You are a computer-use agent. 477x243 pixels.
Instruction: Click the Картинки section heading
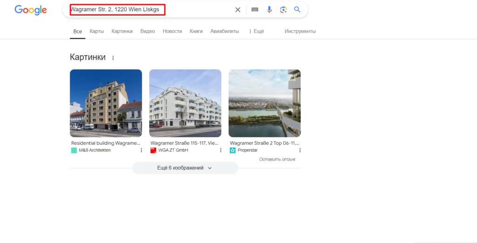click(x=88, y=57)
